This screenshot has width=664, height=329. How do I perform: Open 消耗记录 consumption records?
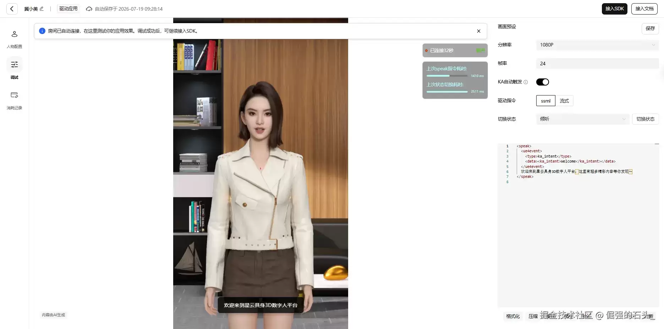coord(15,100)
